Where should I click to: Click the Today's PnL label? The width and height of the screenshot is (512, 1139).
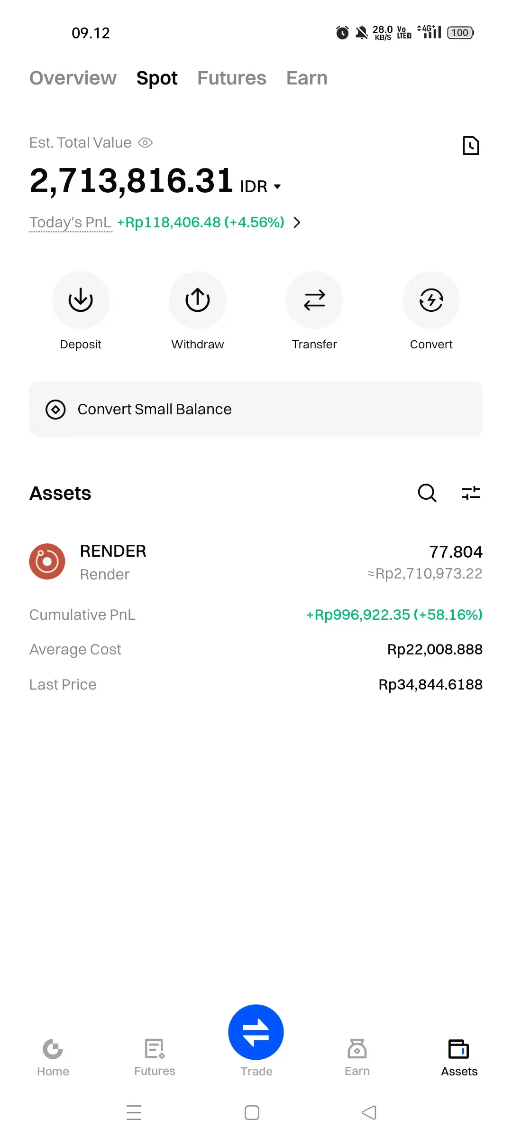[x=70, y=222]
